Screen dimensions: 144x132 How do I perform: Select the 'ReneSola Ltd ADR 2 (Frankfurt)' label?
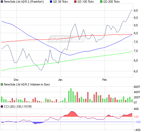pos(24,2)
